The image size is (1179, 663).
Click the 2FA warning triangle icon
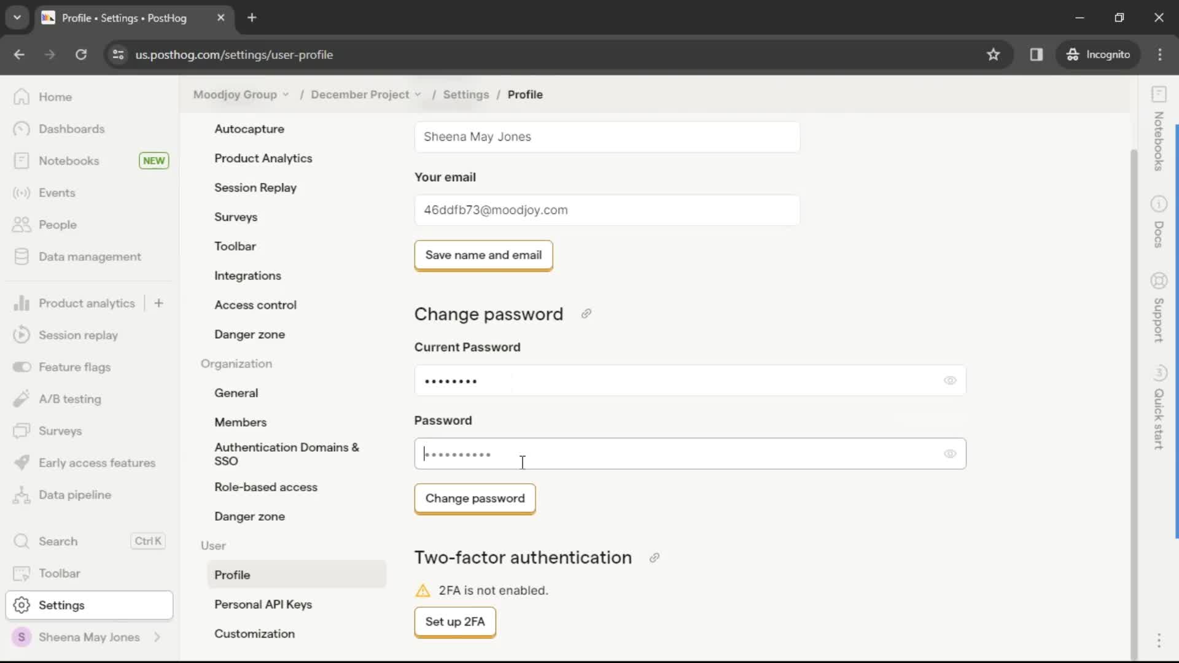tap(422, 590)
